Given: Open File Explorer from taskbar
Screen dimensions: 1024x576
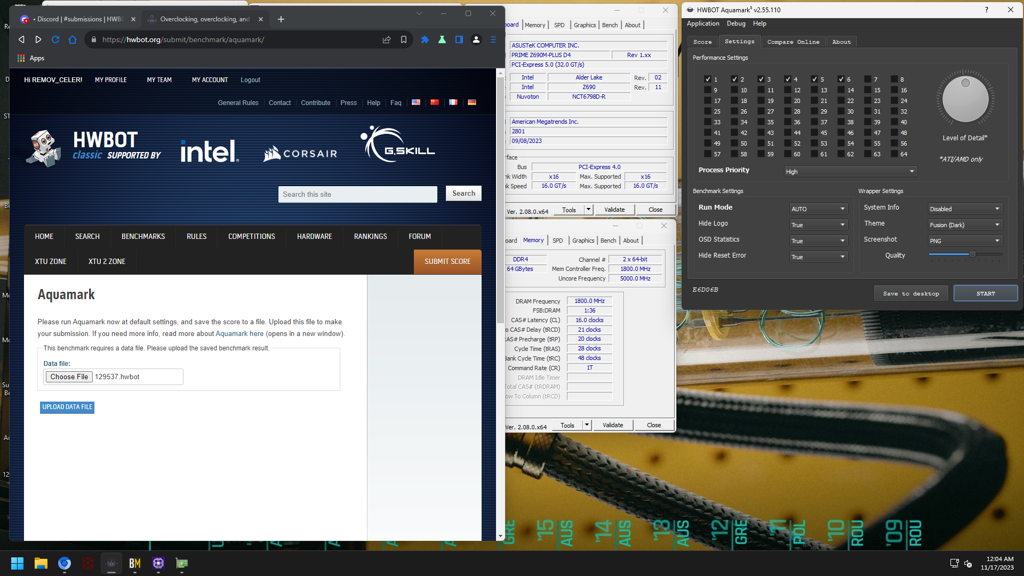Looking at the screenshot, I should (x=41, y=563).
